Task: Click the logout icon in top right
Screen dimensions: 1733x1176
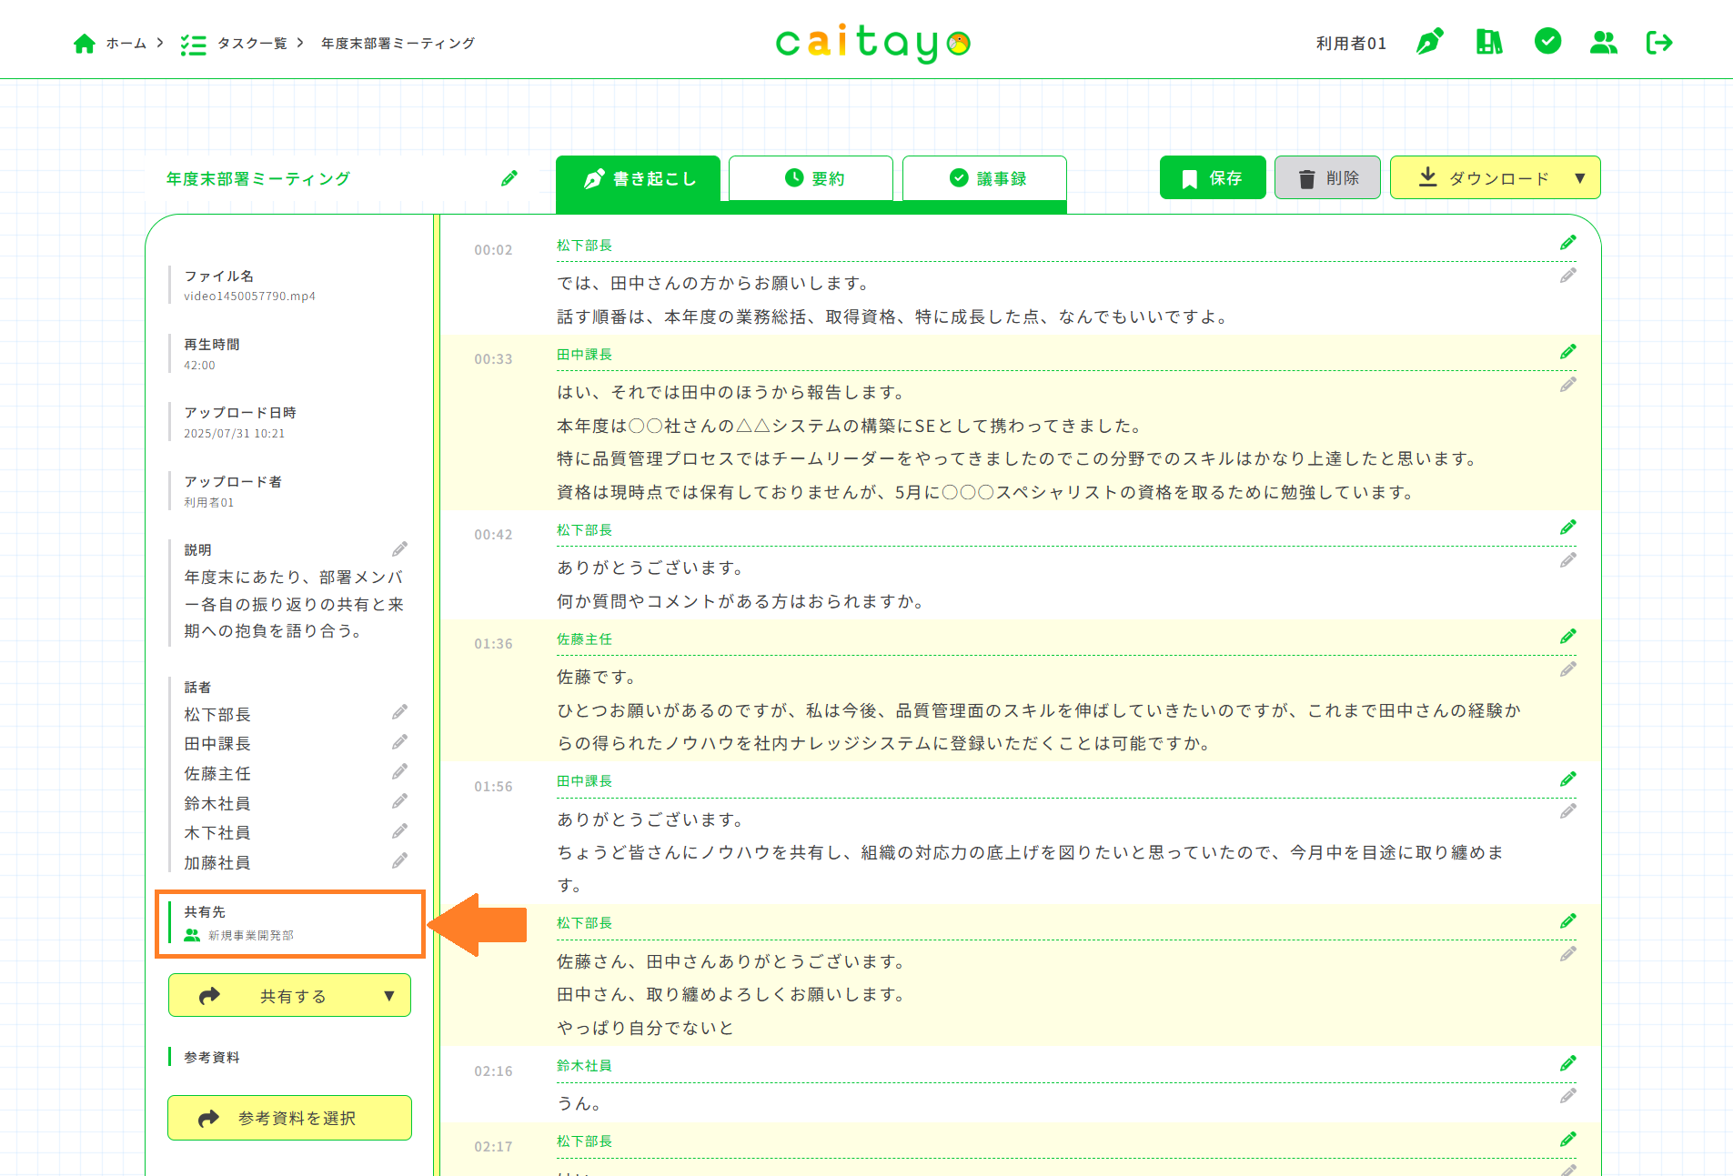Action: [x=1659, y=42]
